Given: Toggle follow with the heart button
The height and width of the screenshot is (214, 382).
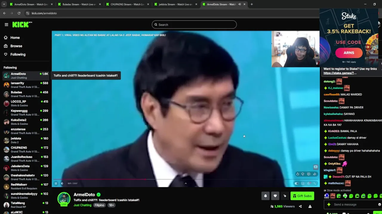Looking at the screenshot, I should pyautogui.click(x=275, y=196).
